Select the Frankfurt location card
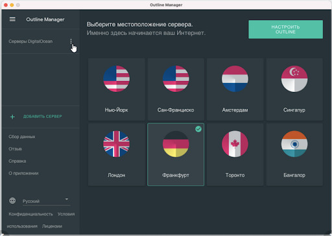Screen dimensions: 332x236 pos(176,154)
